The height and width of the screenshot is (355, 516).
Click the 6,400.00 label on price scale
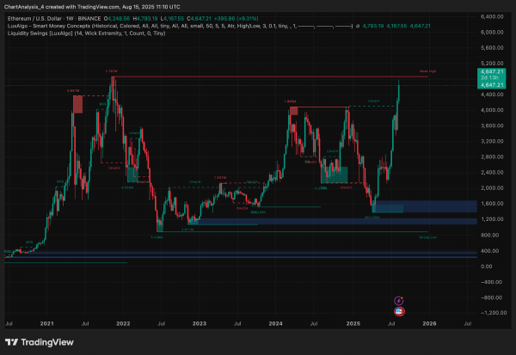(492, 16)
